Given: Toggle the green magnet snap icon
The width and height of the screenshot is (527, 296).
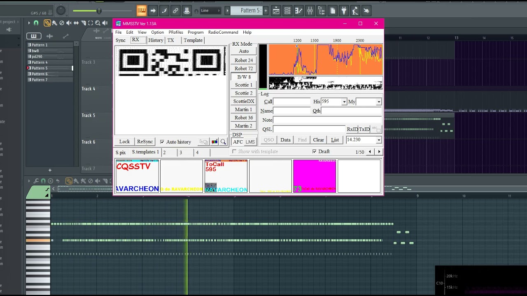Looking at the screenshot, I should pos(36,23).
